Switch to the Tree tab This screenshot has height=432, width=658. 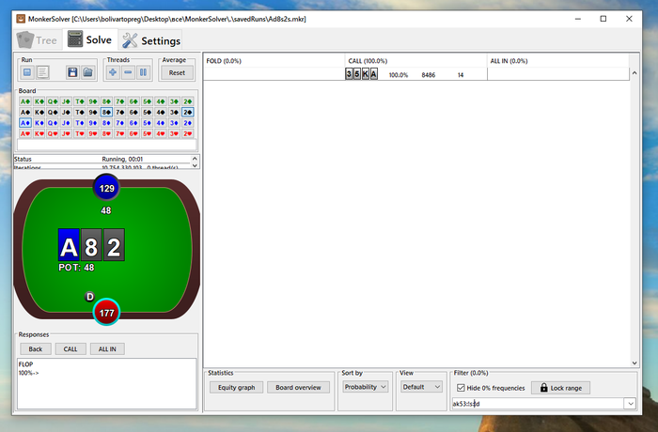tap(38, 40)
